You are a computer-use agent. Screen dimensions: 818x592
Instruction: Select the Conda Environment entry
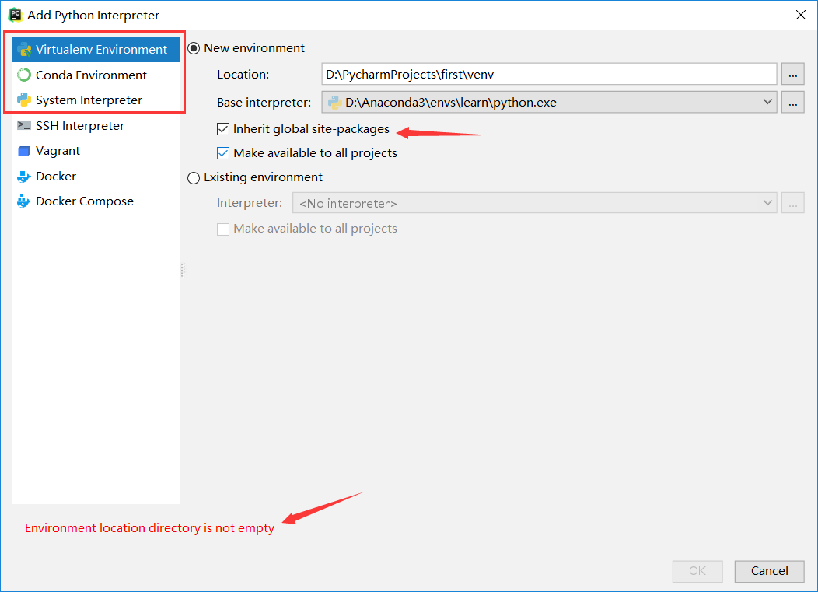click(96, 75)
